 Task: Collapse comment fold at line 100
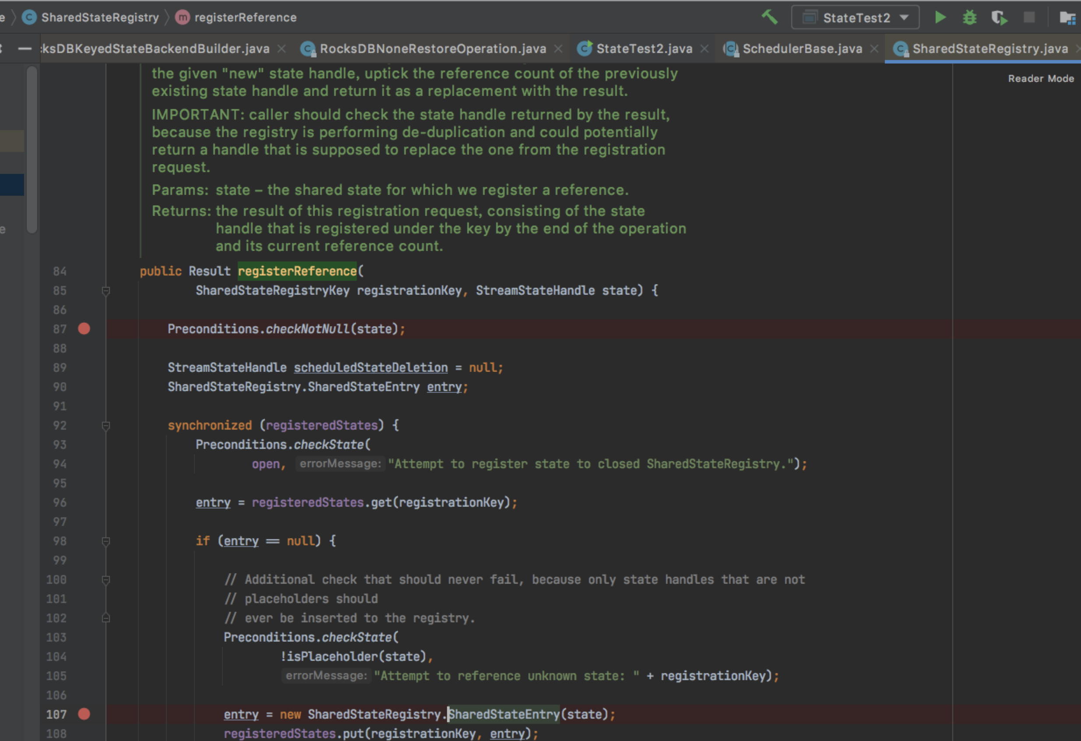[x=106, y=580]
